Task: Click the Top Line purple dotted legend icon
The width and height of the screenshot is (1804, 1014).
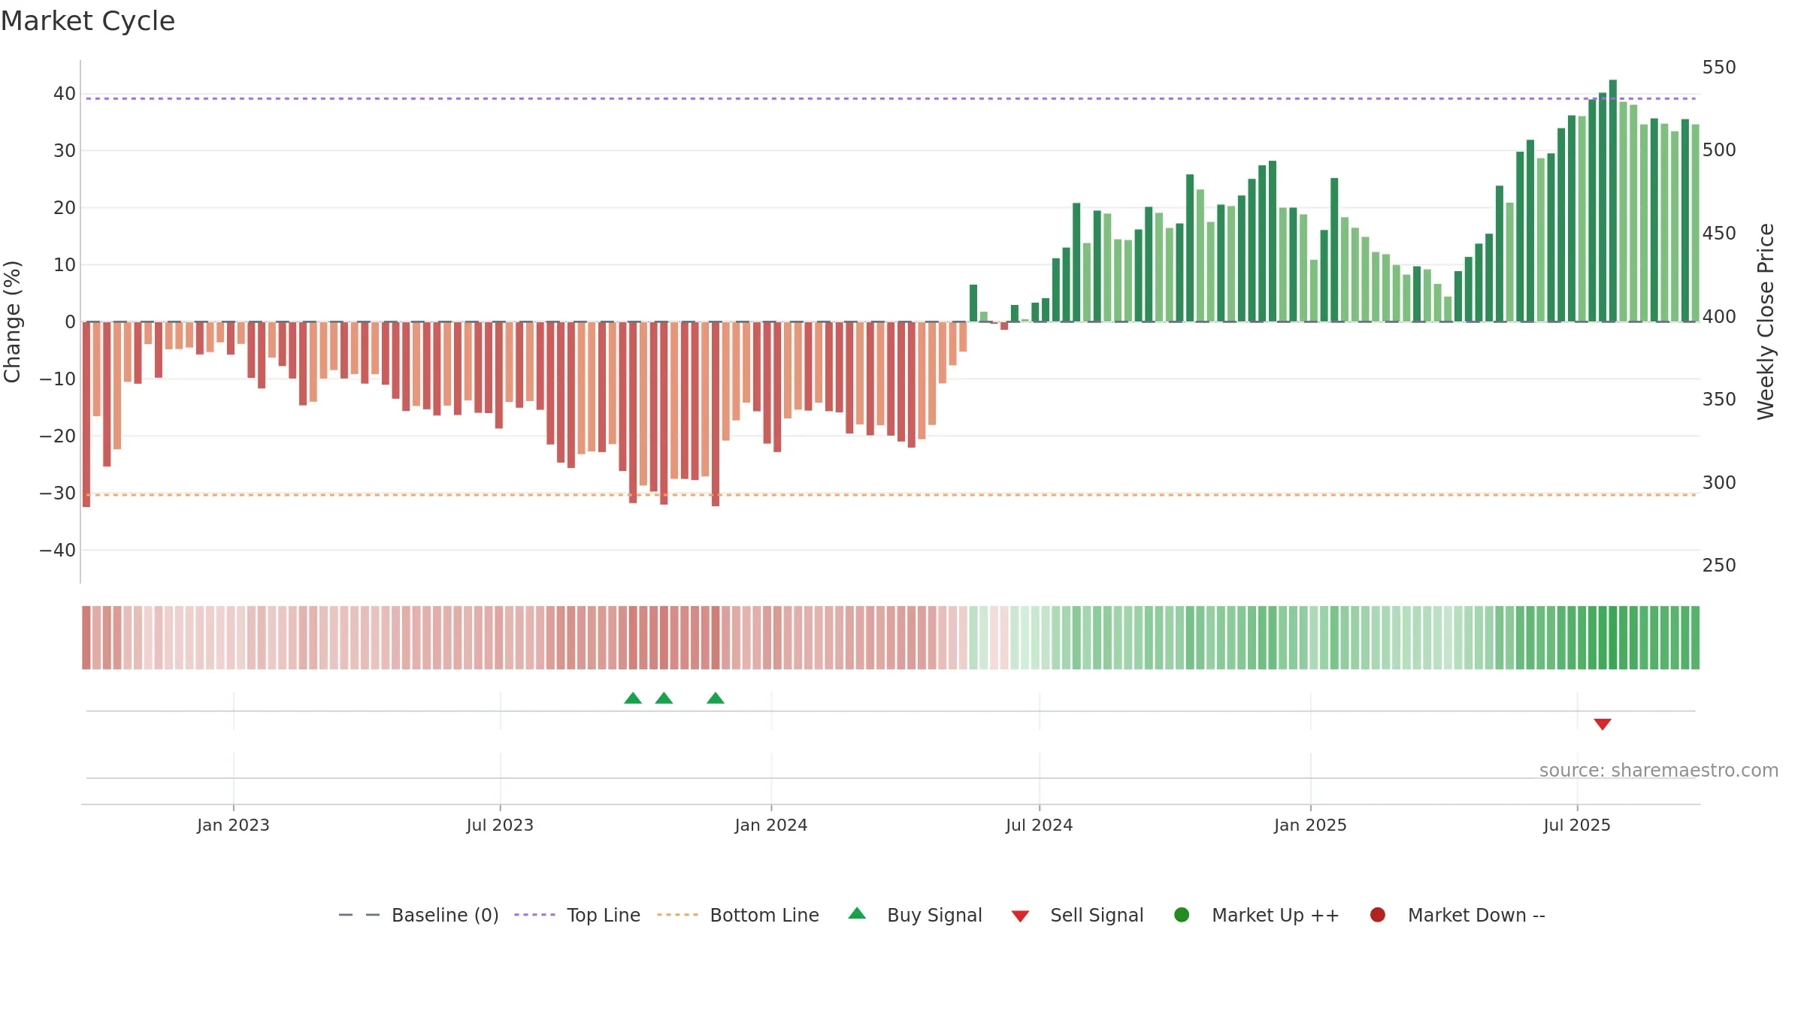Action: [x=534, y=915]
